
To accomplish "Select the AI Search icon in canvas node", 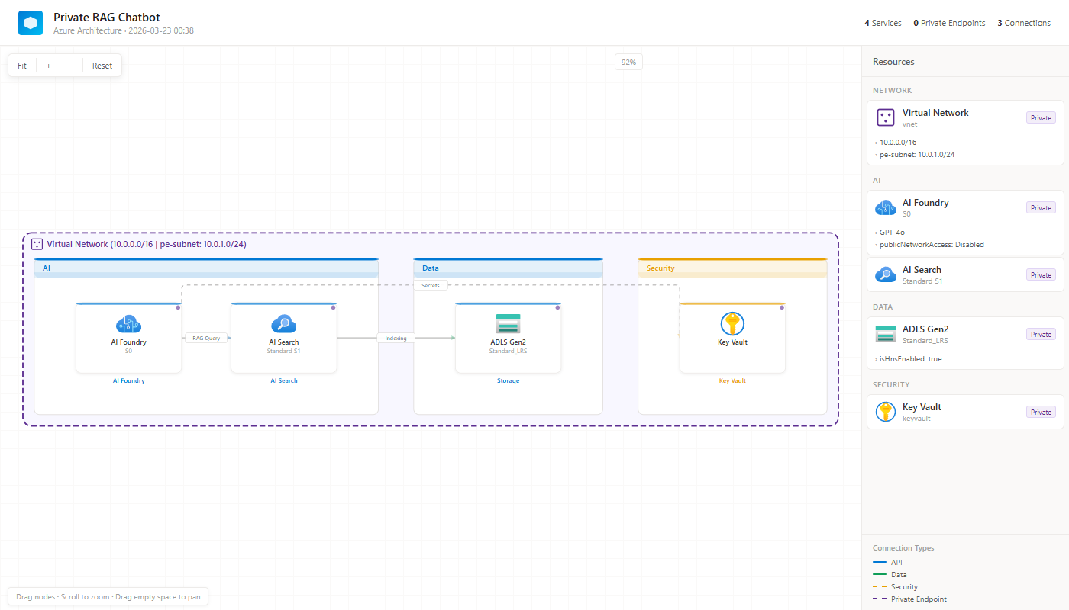I will [x=284, y=324].
